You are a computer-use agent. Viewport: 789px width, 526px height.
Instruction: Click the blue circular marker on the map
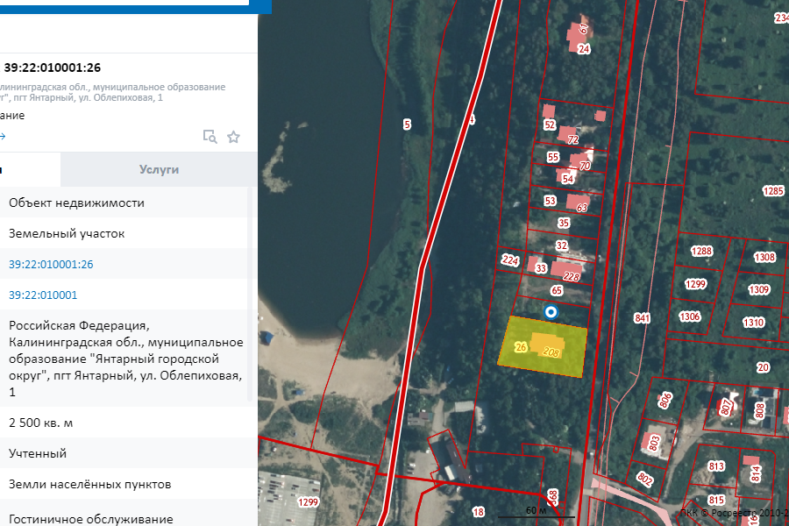click(x=551, y=312)
